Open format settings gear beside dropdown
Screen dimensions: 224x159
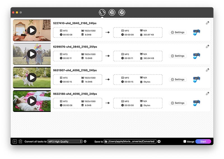coord(85,141)
